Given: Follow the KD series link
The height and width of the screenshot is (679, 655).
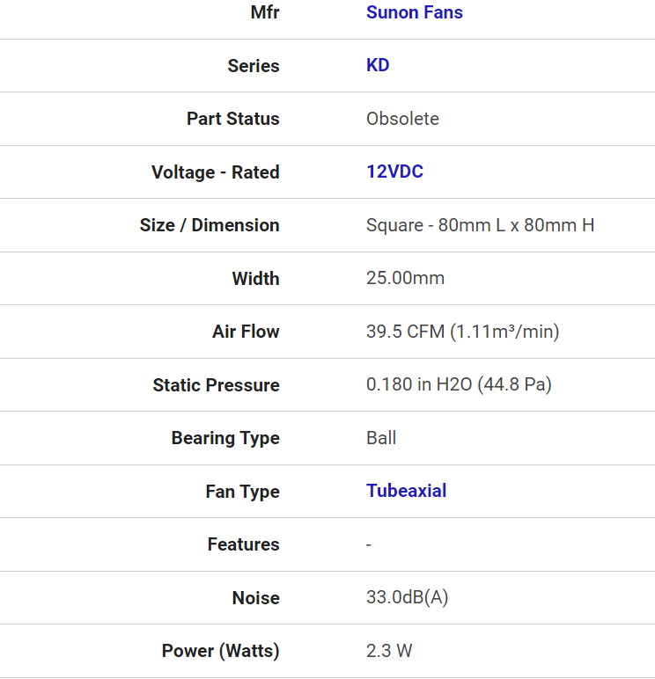Looking at the screenshot, I should pos(378,65).
